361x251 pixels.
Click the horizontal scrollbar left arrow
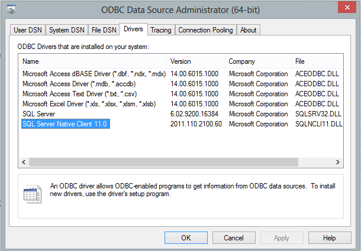pos(24,162)
